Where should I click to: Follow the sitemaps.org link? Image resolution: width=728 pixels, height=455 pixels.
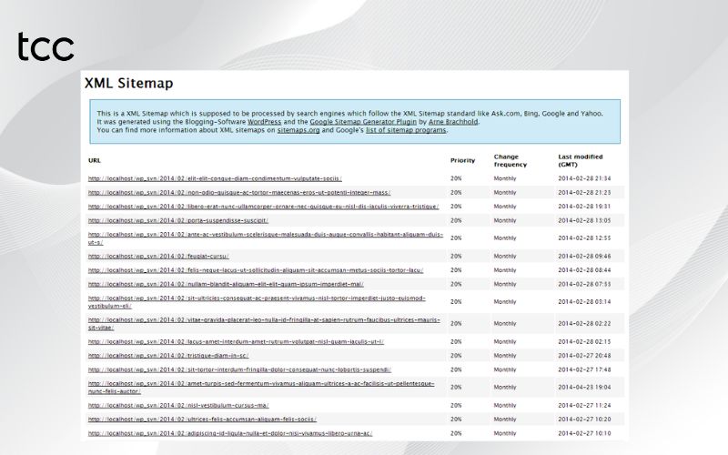(298, 130)
